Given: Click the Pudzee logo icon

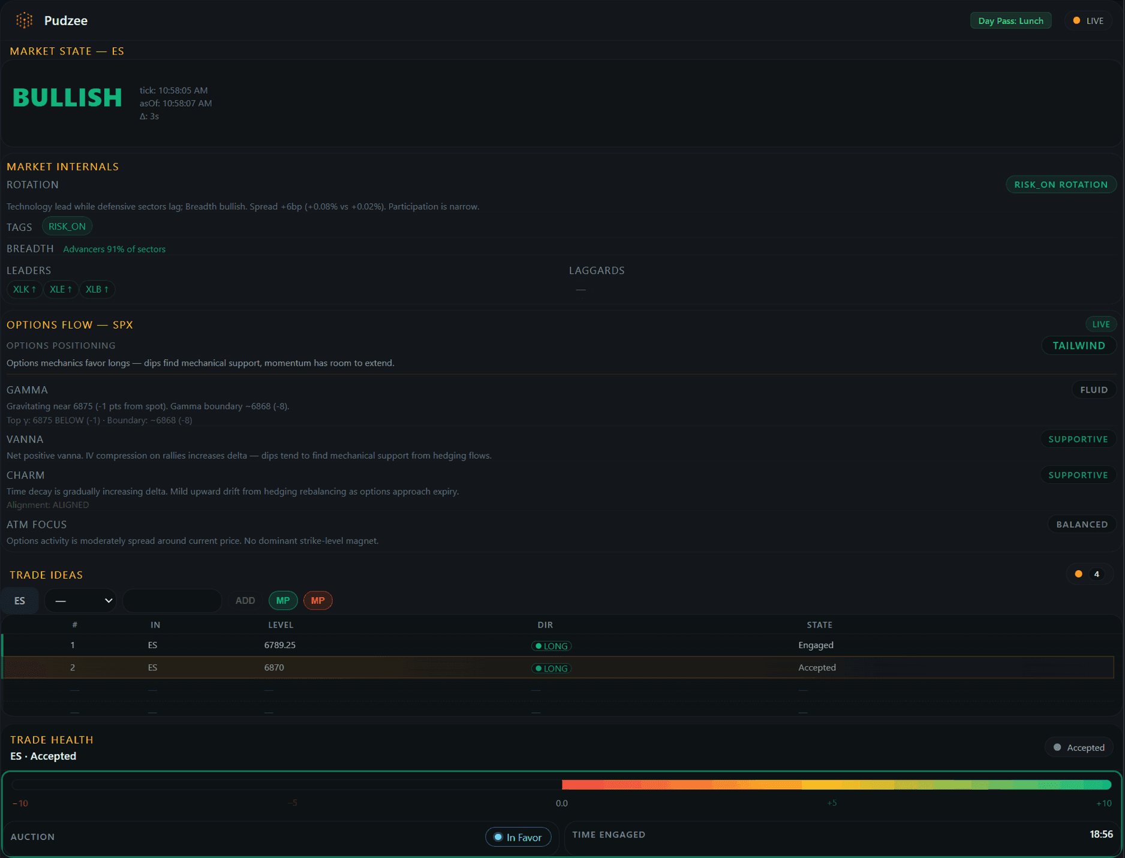Looking at the screenshot, I should pos(24,20).
